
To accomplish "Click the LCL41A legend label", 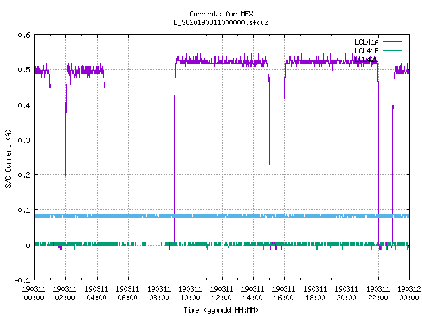I will click(x=367, y=42).
